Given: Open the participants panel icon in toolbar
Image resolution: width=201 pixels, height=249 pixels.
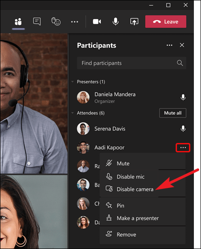Looking at the screenshot, I should (18, 21).
